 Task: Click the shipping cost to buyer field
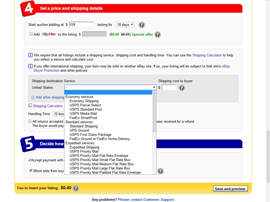pos(169,88)
